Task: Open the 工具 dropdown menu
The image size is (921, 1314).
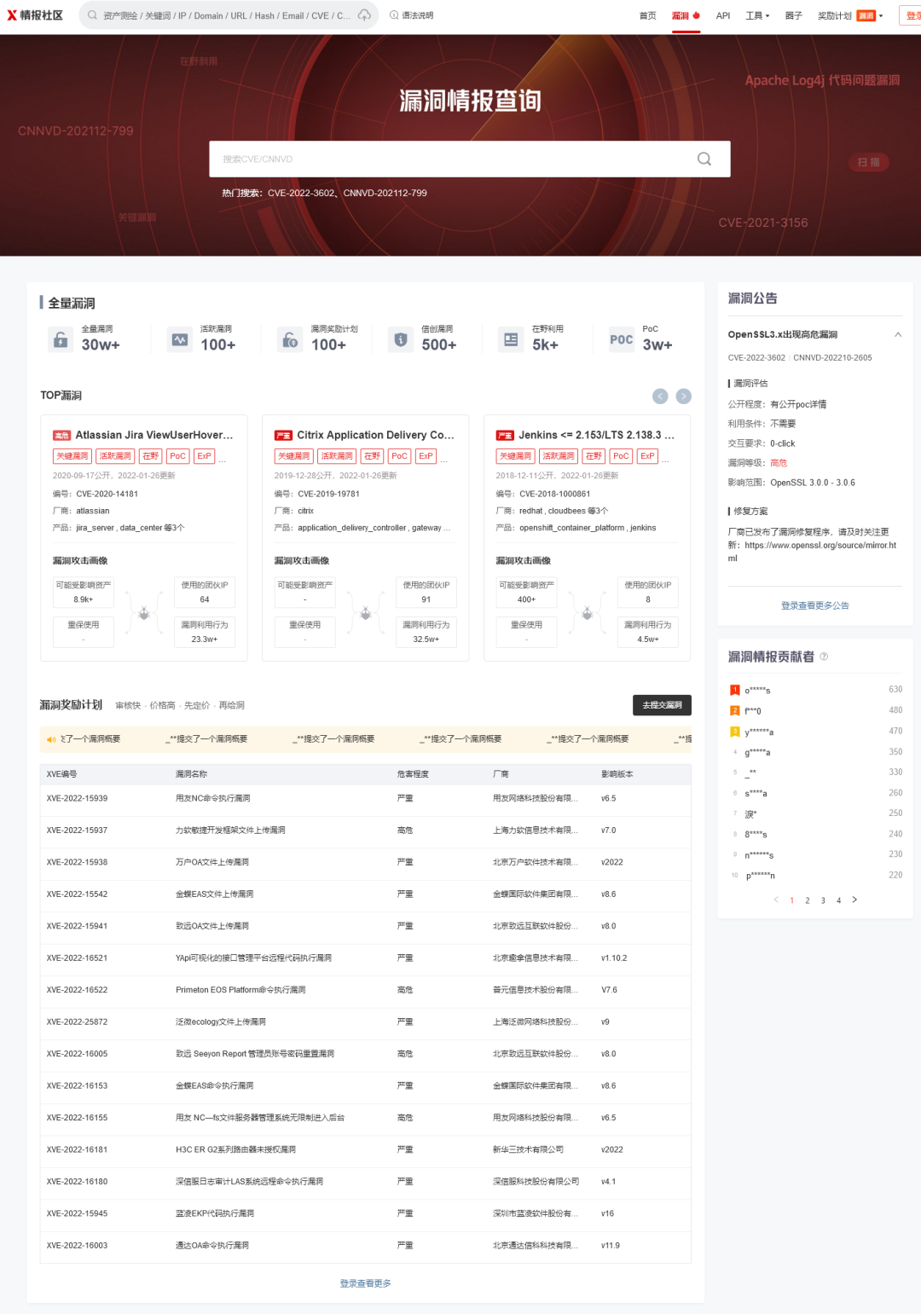Action: pos(757,15)
